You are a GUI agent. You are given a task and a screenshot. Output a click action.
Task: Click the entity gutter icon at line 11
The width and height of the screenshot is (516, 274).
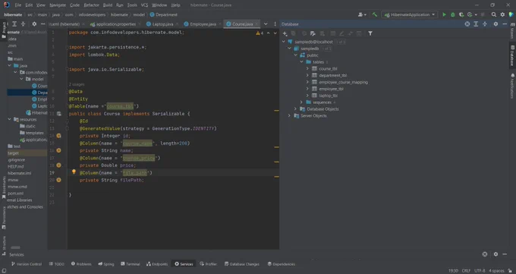[x=59, y=114]
